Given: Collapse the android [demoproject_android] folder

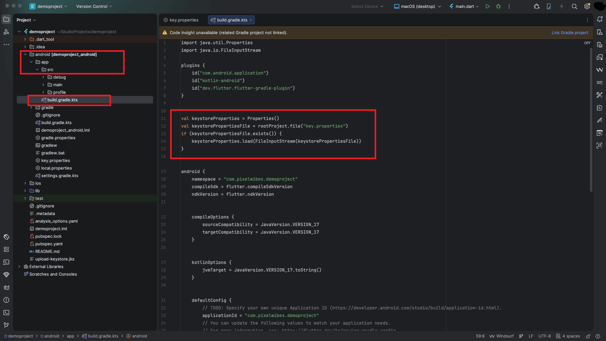Looking at the screenshot, I should pyautogui.click(x=25, y=55).
